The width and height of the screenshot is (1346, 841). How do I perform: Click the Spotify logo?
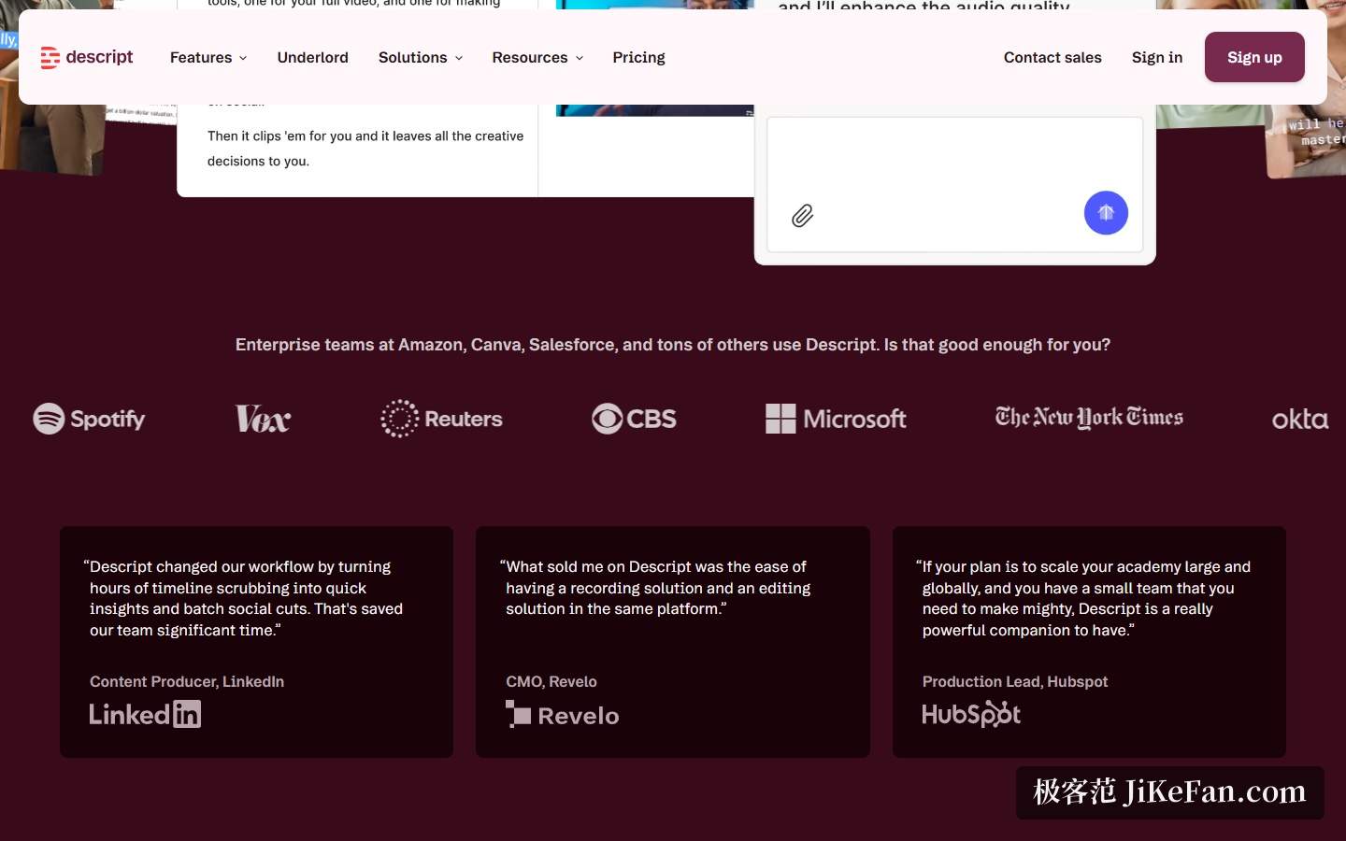(89, 419)
